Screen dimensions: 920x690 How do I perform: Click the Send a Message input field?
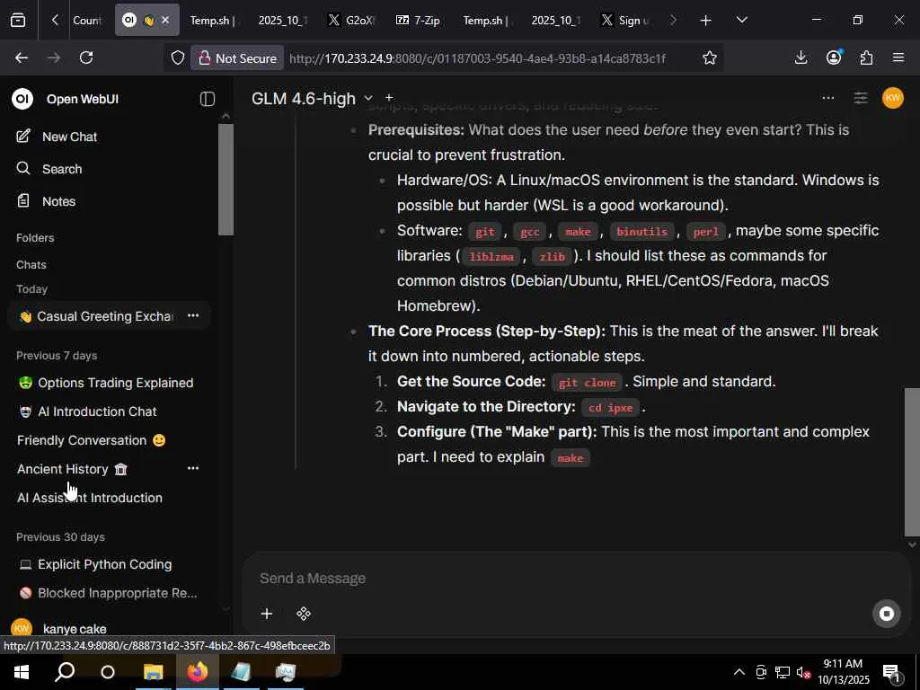click(575, 578)
